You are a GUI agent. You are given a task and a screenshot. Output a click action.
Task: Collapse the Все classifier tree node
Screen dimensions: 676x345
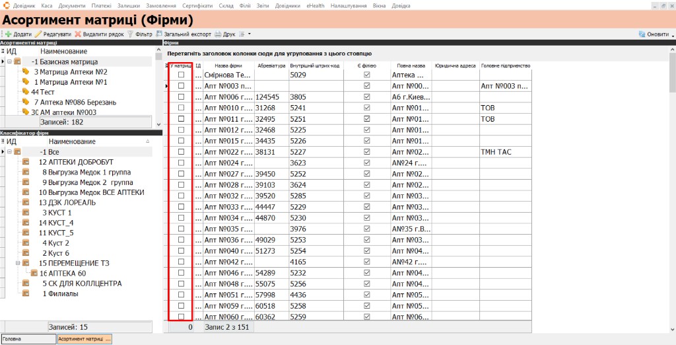[x=9, y=152]
